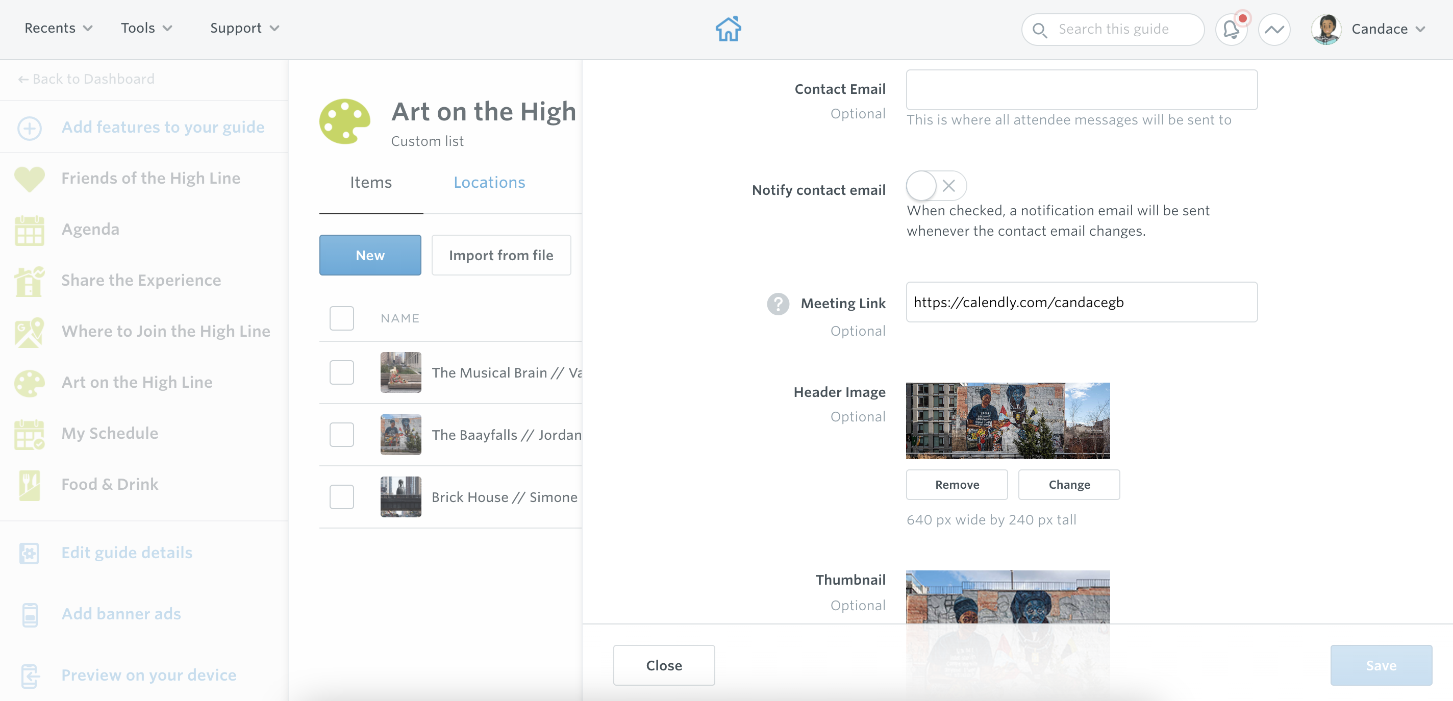
Task: Open Agenda in the sidebar
Action: click(x=90, y=230)
